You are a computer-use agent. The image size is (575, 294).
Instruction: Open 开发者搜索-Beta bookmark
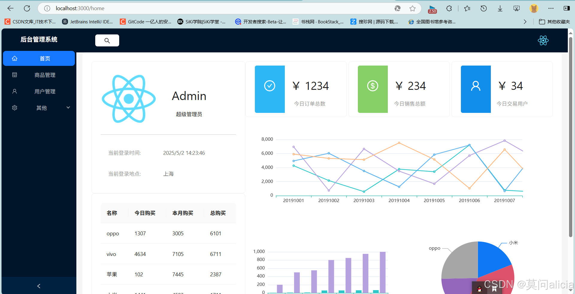(261, 22)
